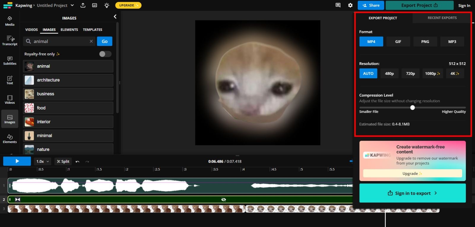Open the Text sidebar panel
The image size is (475, 227).
click(x=10, y=80)
